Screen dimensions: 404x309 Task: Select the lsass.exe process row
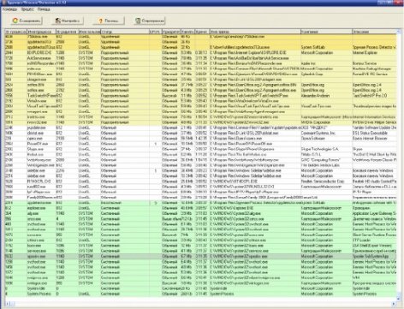click(200, 246)
